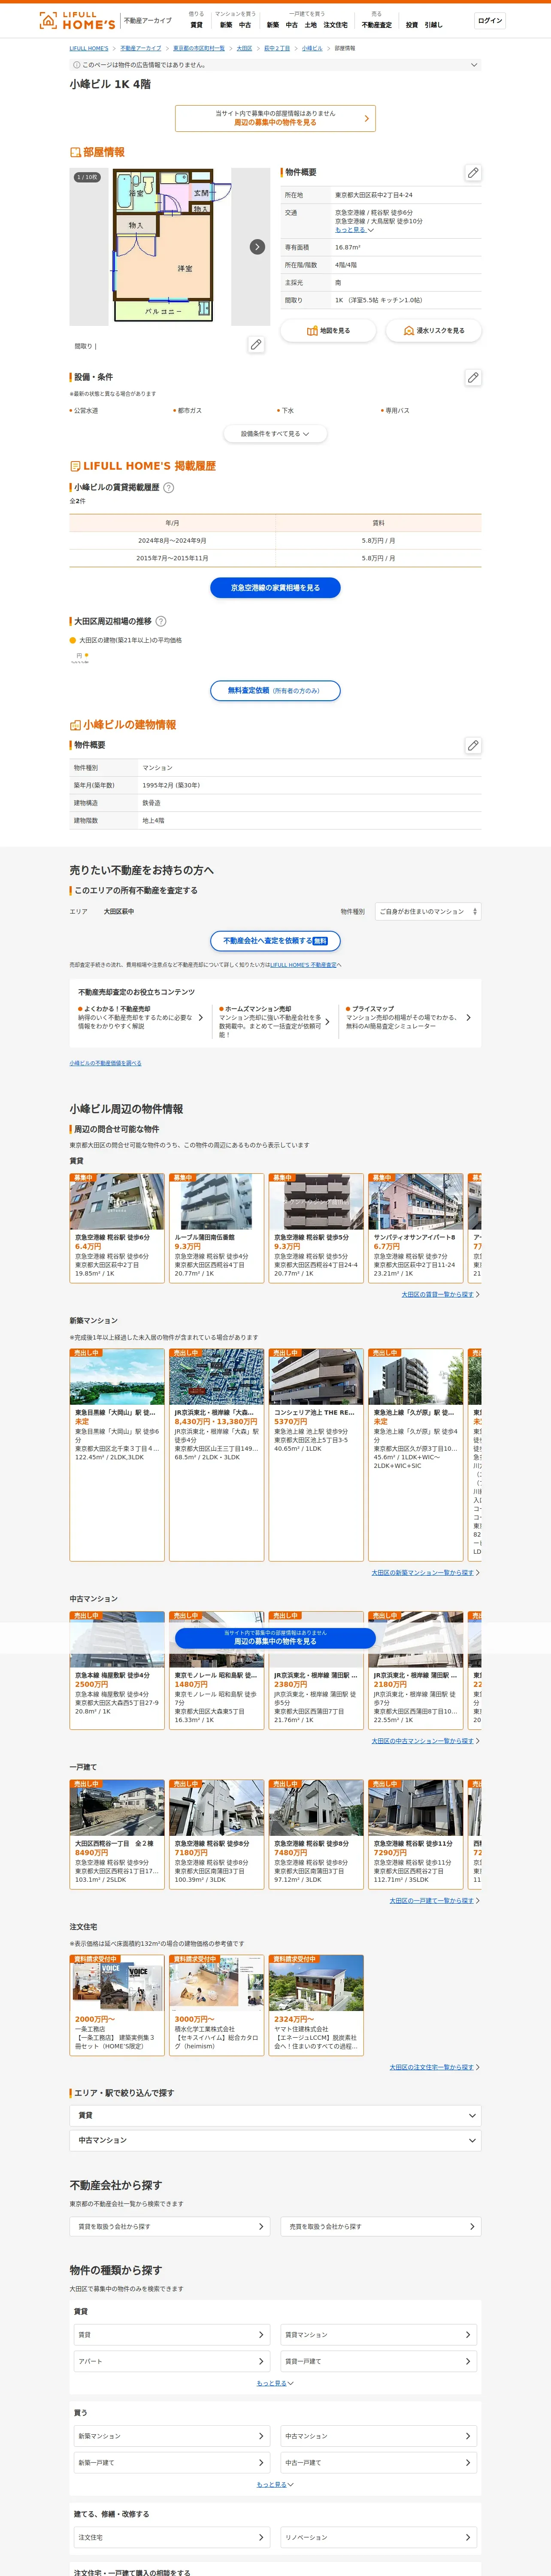Expand 設備条件をすべて見る
The height and width of the screenshot is (2576, 551).
point(275,434)
